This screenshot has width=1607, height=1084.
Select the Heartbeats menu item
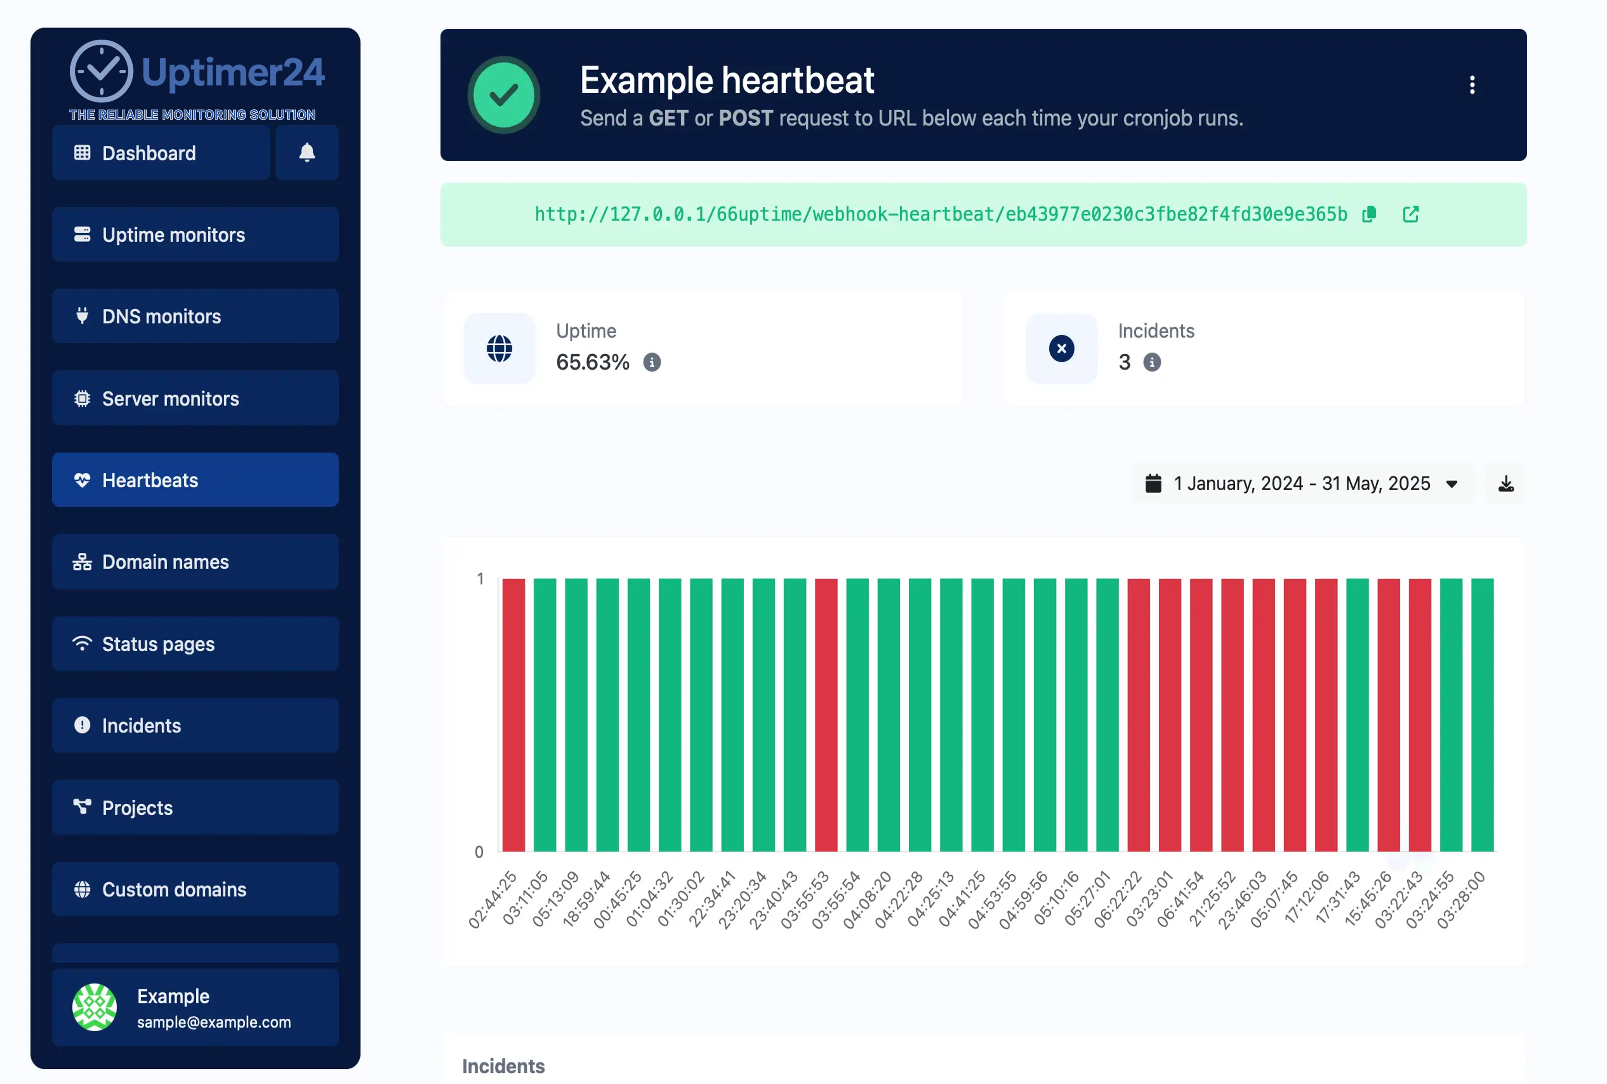(x=195, y=480)
